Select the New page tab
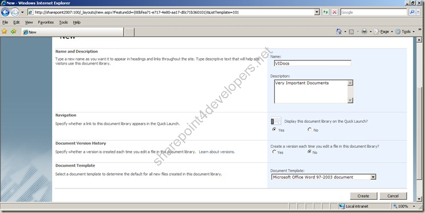 [x=72, y=32]
